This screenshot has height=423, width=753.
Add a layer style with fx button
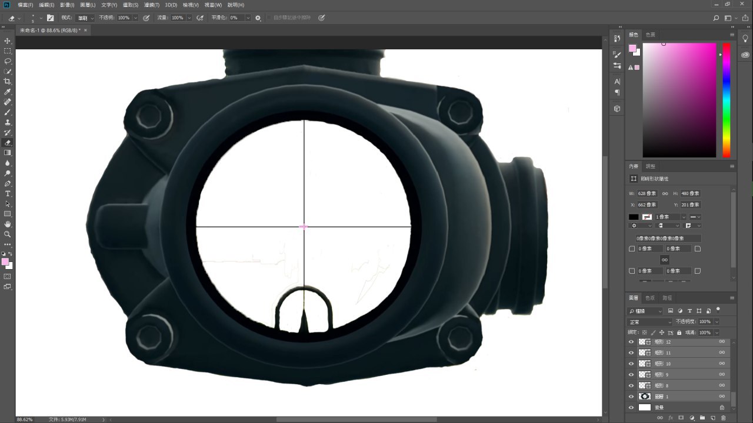pos(670,418)
